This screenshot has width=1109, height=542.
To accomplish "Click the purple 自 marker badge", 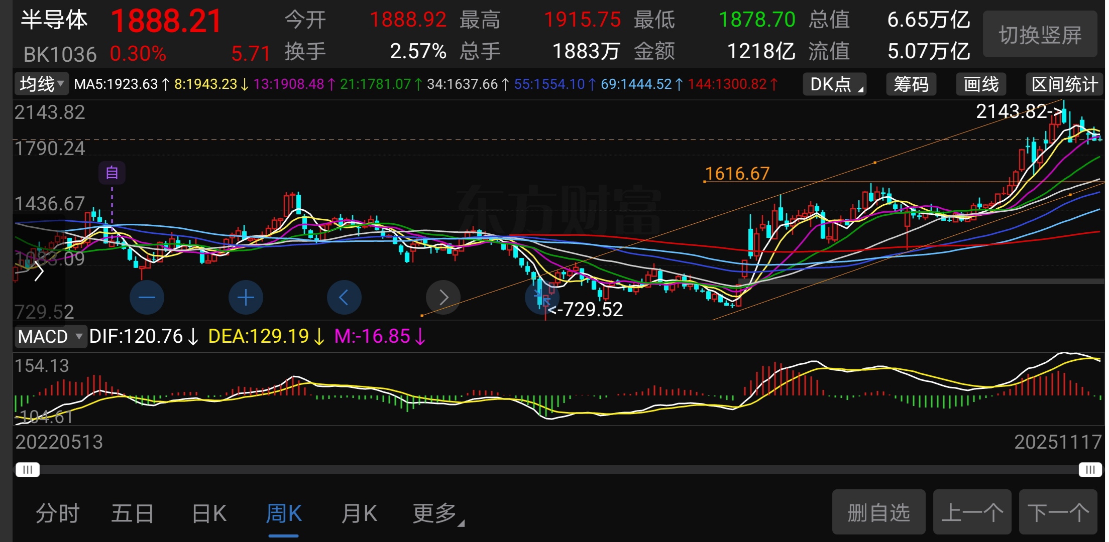I will [x=112, y=173].
